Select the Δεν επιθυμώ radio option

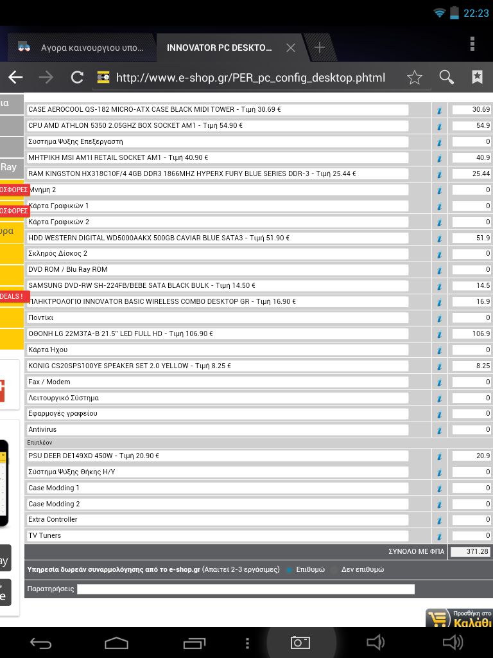(x=334, y=570)
